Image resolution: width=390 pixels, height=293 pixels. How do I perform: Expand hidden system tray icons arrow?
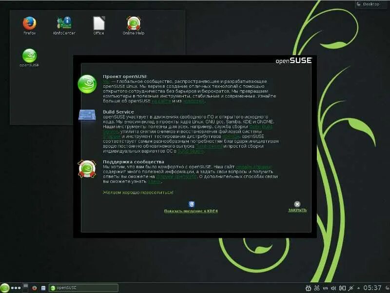(358, 288)
